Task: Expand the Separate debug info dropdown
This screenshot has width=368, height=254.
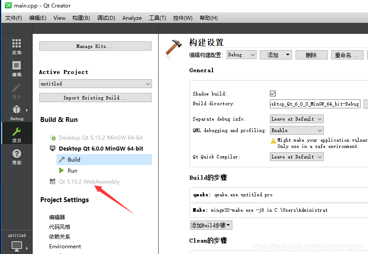Action: pos(296,119)
